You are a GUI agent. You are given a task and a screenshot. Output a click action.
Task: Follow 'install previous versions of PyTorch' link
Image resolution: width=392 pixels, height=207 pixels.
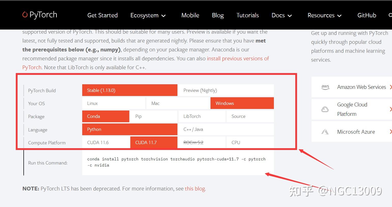click(238, 59)
